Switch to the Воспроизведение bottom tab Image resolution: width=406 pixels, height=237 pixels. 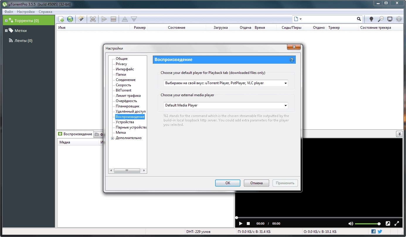[75, 134]
